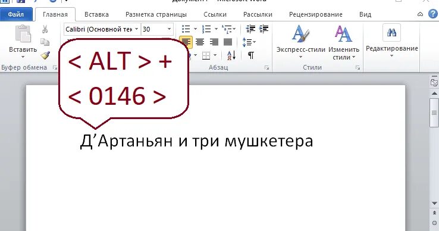
Task: Toggle align text left
Action: [186, 42]
